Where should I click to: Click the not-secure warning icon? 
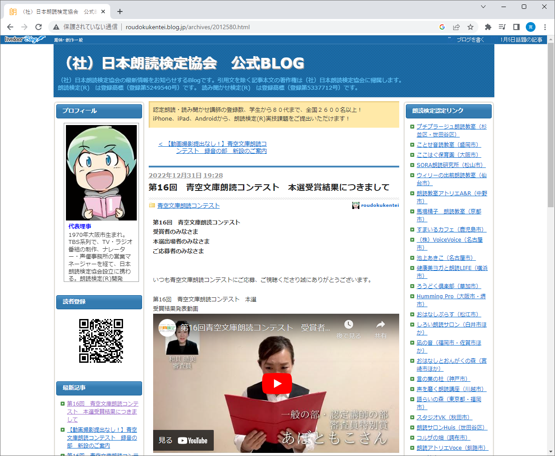pos(56,27)
